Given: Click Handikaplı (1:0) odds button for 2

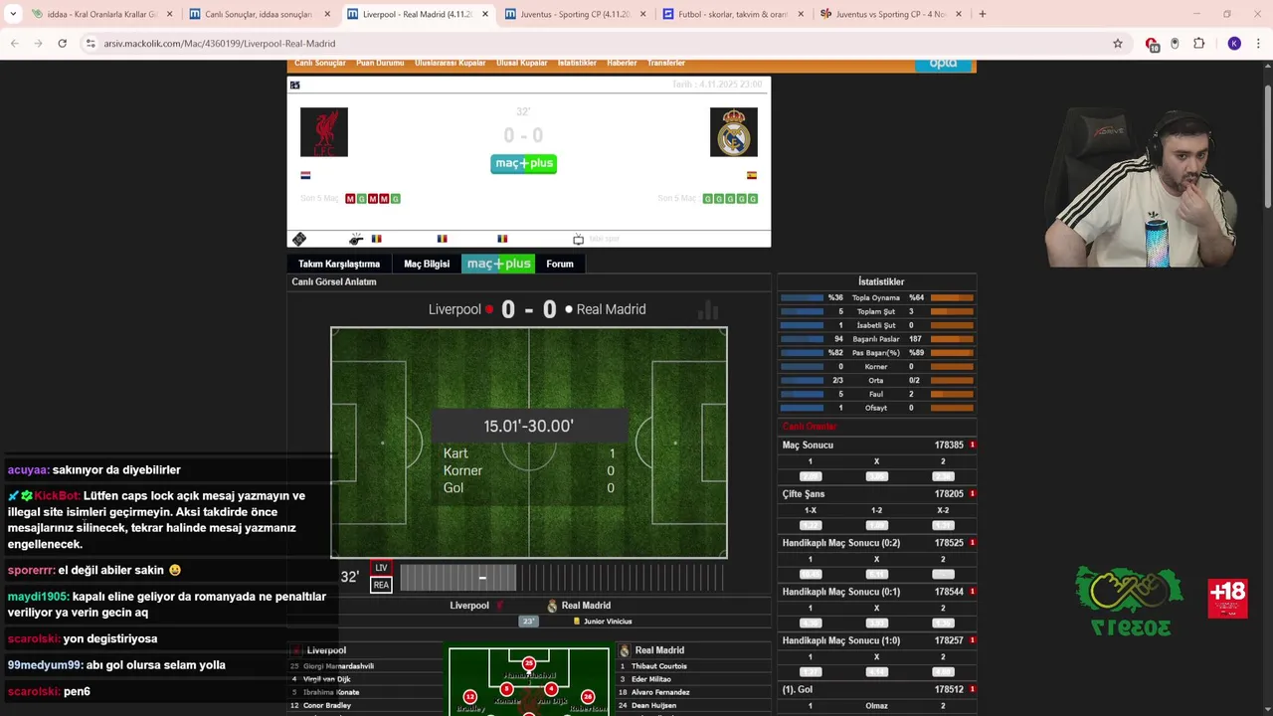Looking at the screenshot, I should point(943,672).
